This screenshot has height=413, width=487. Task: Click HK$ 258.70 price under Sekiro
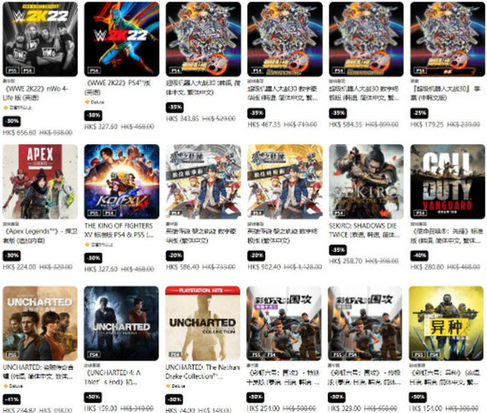(x=346, y=261)
